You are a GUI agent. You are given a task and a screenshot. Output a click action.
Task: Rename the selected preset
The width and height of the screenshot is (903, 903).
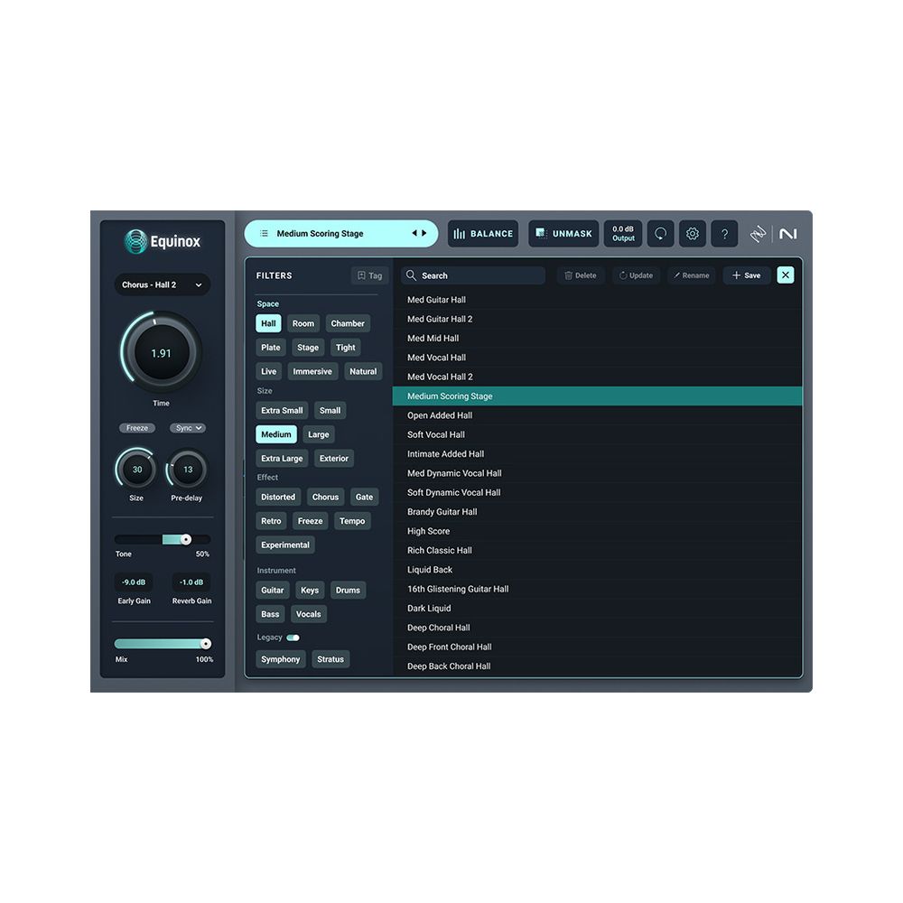pyautogui.click(x=691, y=275)
